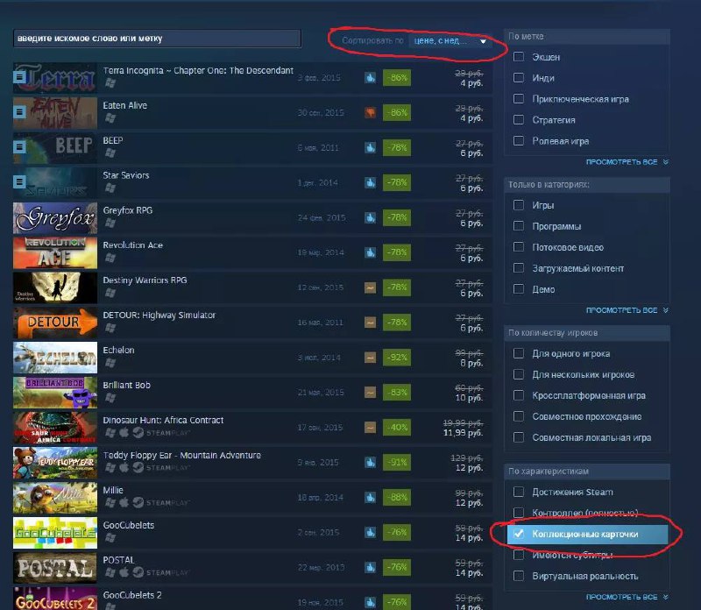Click the -83% discount badge for Brilliant Bob

pos(397,393)
